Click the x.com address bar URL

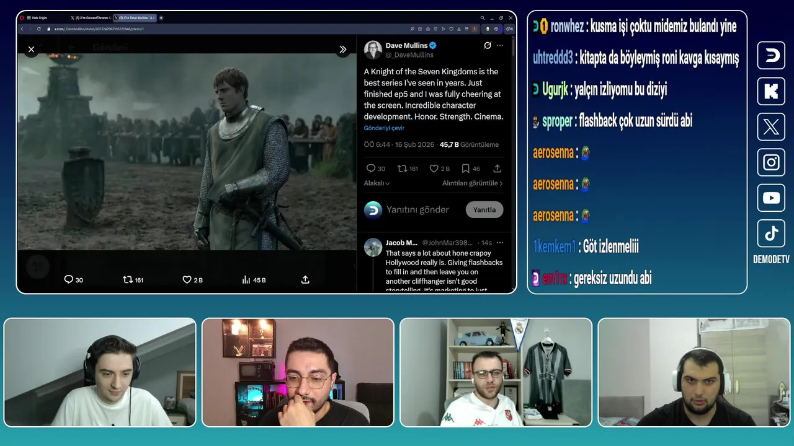pyautogui.click(x=99, y=28)
